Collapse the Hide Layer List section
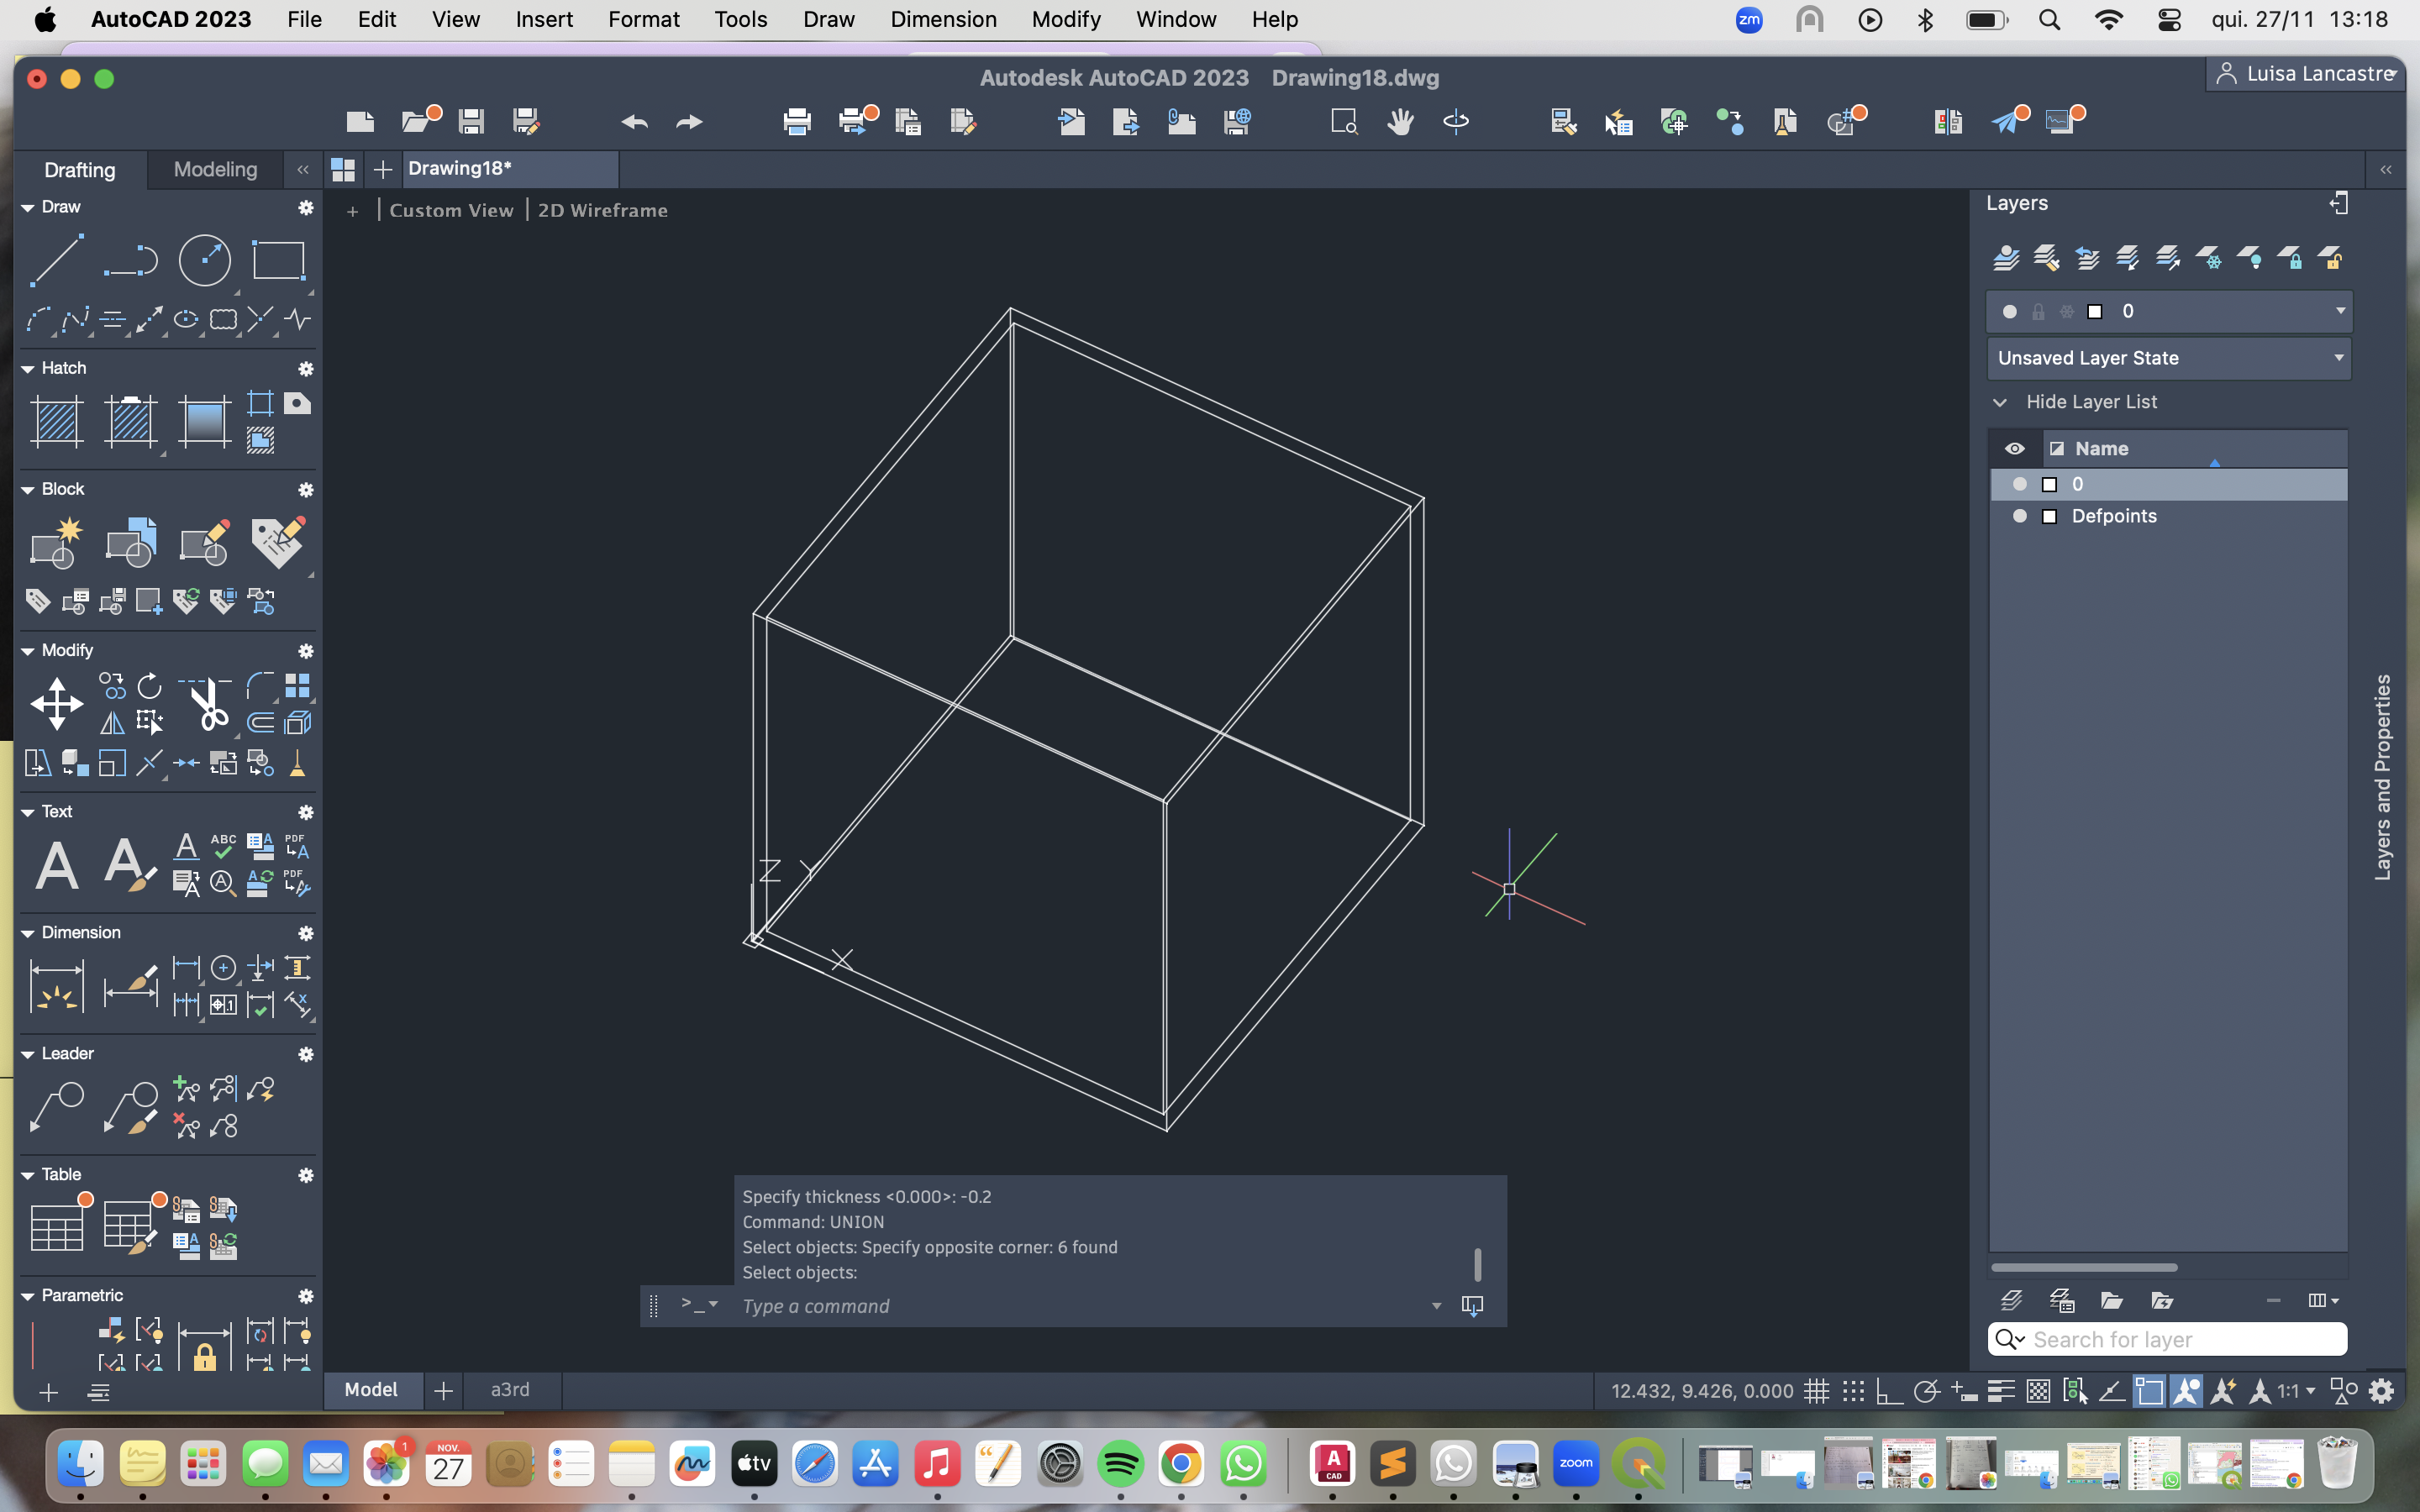This screenshot has width=2420, height=1512. click(x=2000, y=402)
